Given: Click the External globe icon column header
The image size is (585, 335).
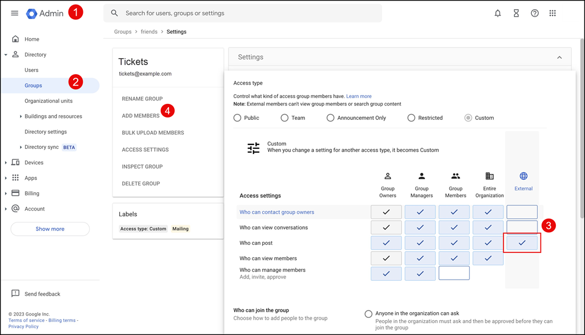Looking at the screenshot, I should point(523,176).
